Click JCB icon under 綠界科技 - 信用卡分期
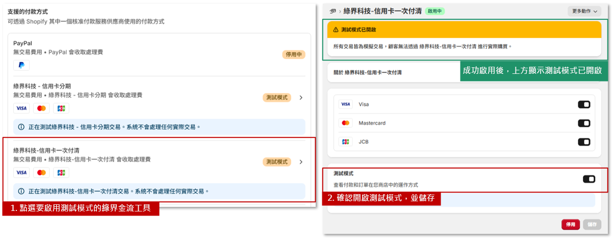The height and width of the screenshot is (241, 614). [x=61, y=108]
